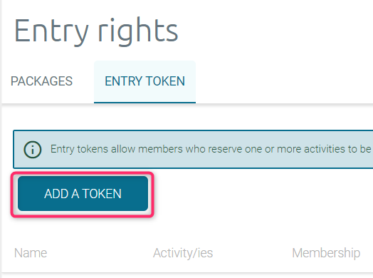373x278 pixels.
Task: Choose the Name header in token table
Action: [x=31, y=253]
